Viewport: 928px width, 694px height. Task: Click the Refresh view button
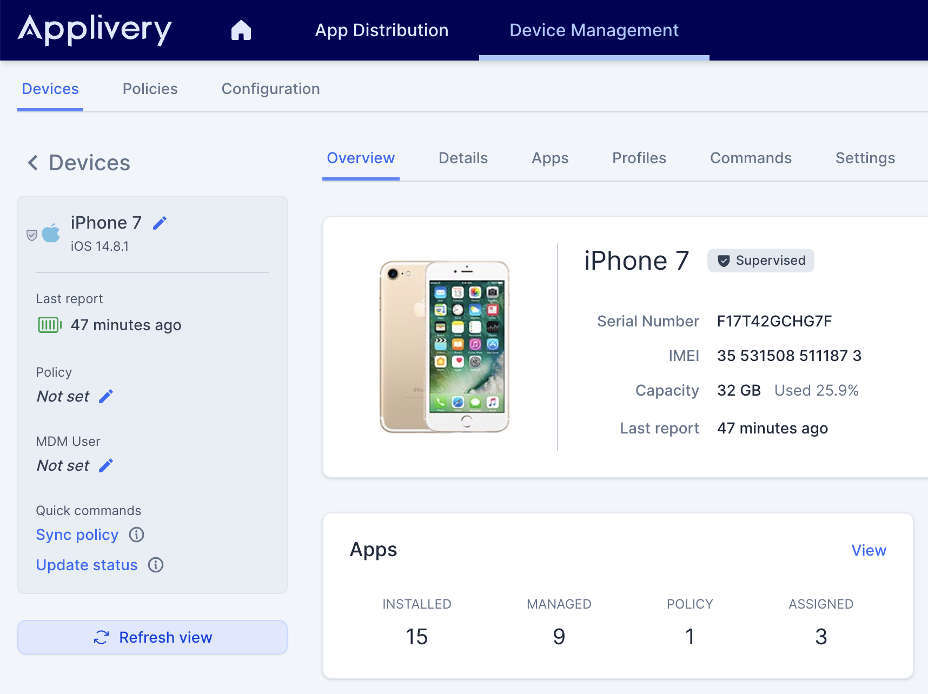click(x=152, y=637)
